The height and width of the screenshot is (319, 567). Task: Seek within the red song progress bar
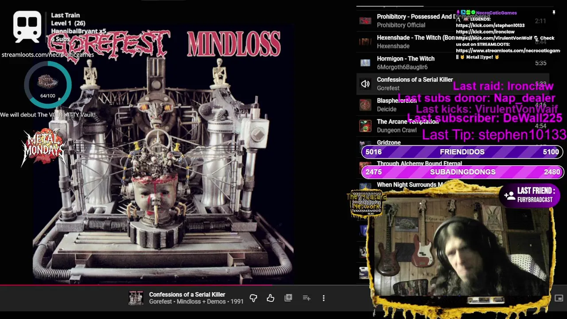(x=185, y=285)
